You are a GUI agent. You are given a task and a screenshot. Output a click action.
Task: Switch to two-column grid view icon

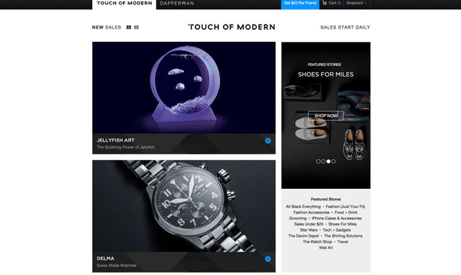(x=128, y=27)
